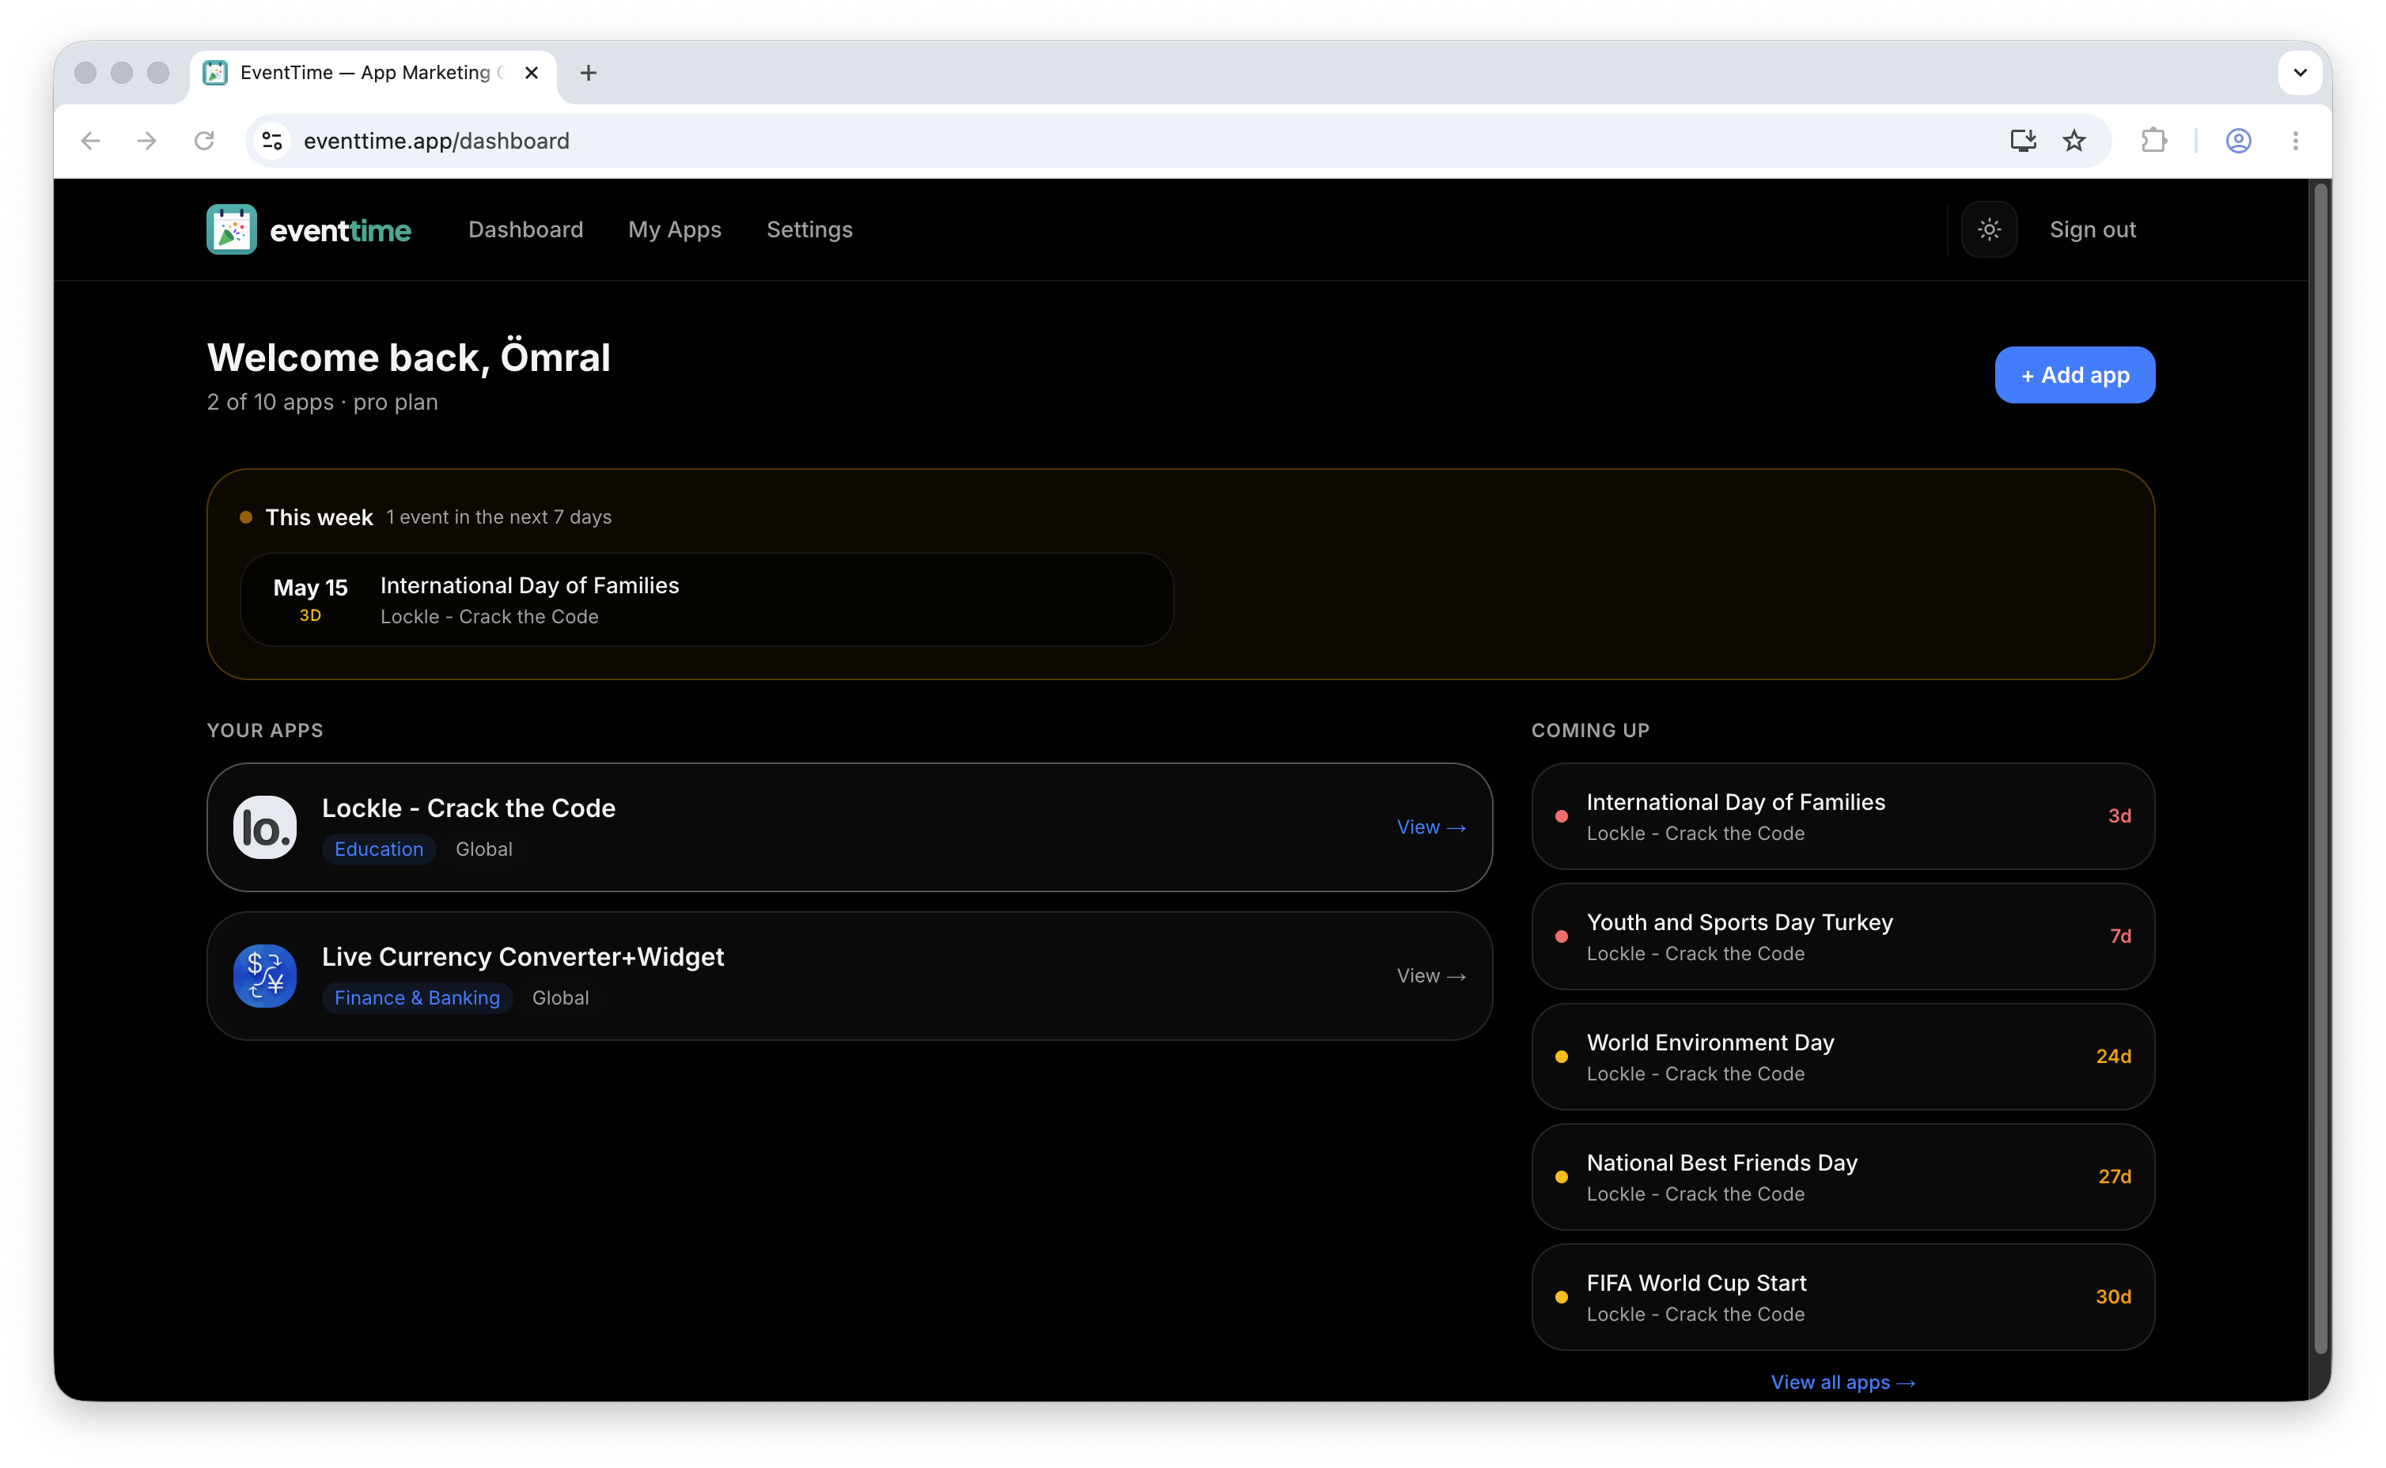Go back with the browser back arrow
This screenshot has height=1468, width=2386.
[x=90, y=141]
